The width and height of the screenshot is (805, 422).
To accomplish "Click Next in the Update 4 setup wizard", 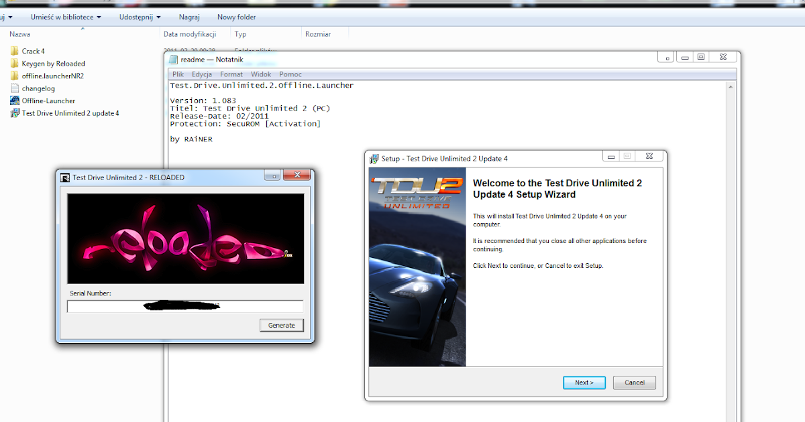I will click(x=583, y=382).
